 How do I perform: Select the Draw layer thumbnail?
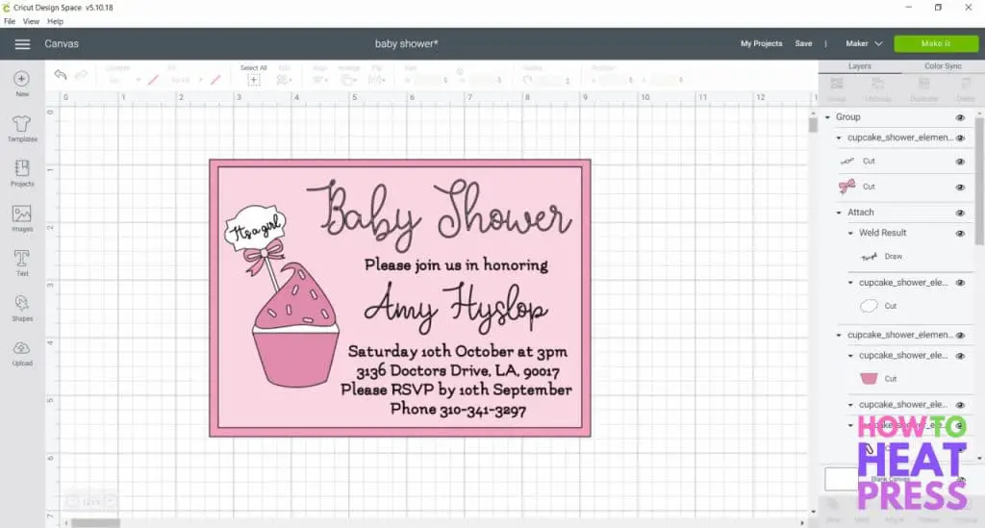coord(870,257)
